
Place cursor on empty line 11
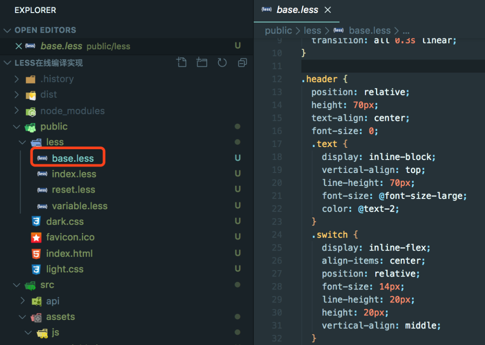point(393,66)
